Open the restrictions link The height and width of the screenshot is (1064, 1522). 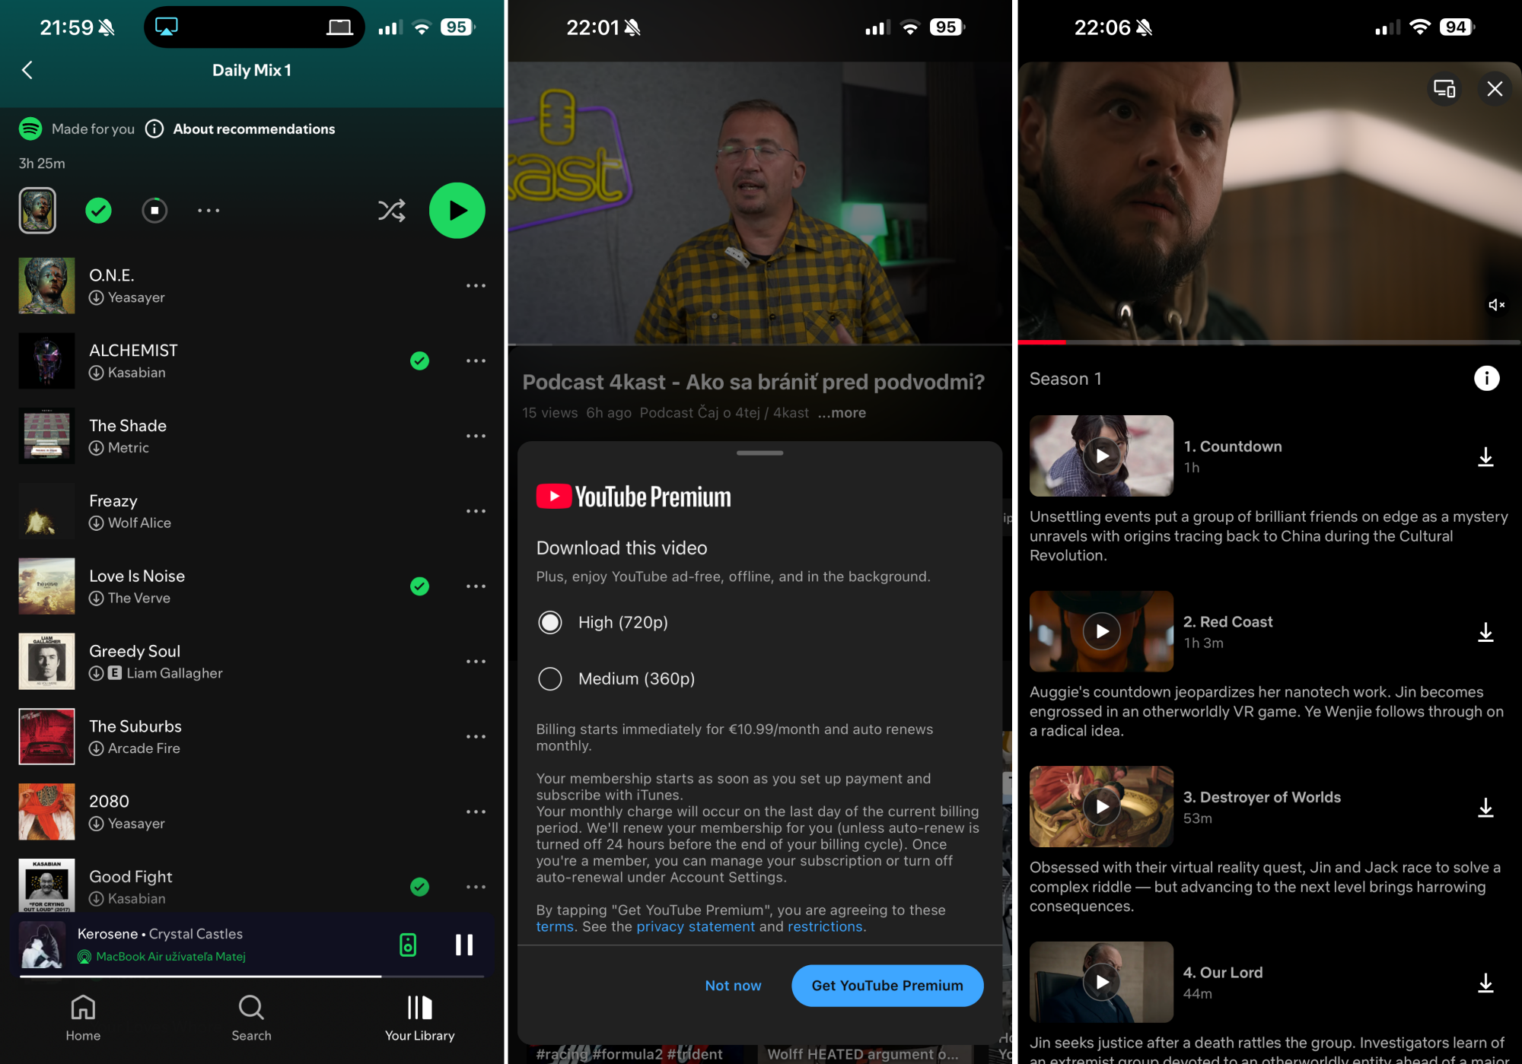click(825, 926)
